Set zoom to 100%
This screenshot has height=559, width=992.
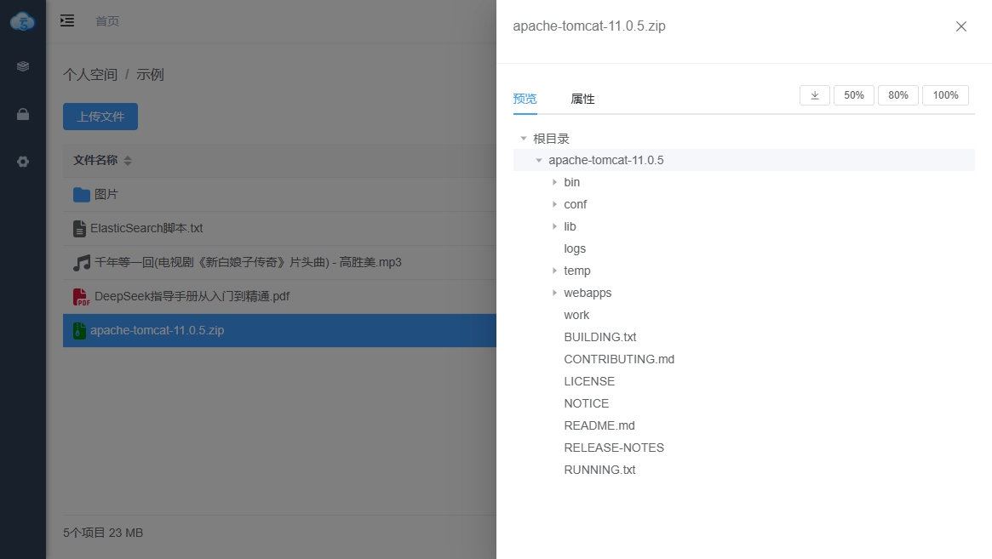click(945, 94)
